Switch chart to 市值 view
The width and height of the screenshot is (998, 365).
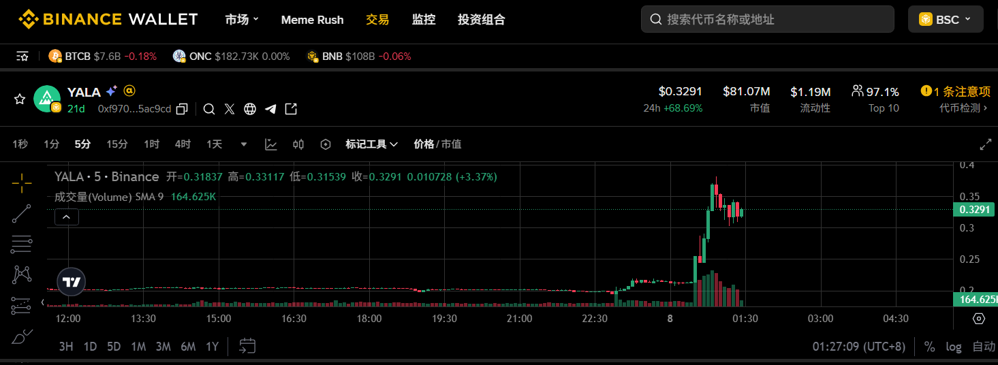tap(451, 144)
